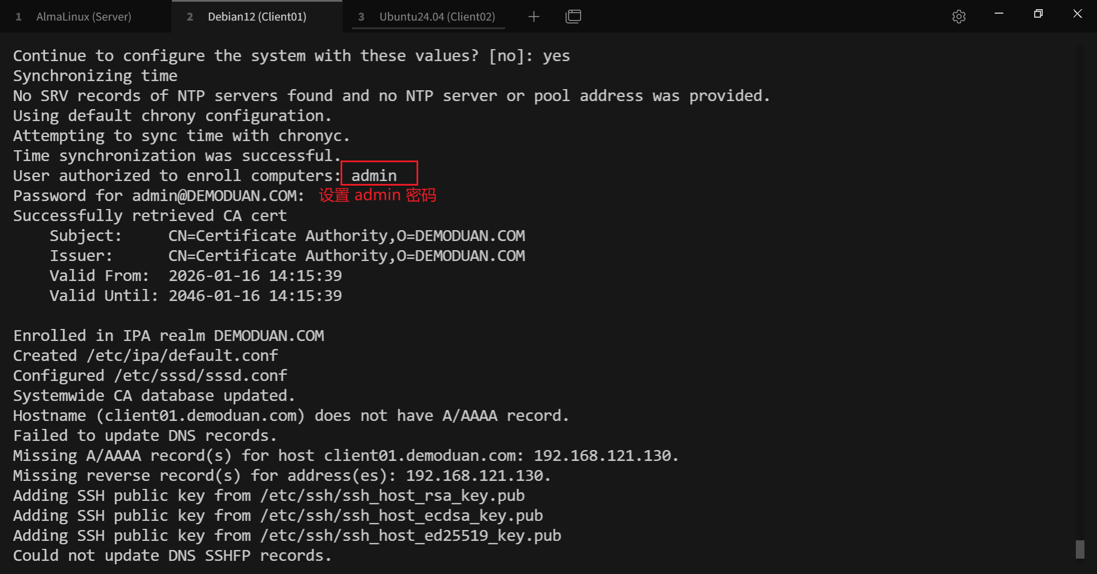Image resolution: width=1097 pixels, height=574 pixels.
Task: Click the vertical scrollbar thumb
Action: (x=1079, y=549)
